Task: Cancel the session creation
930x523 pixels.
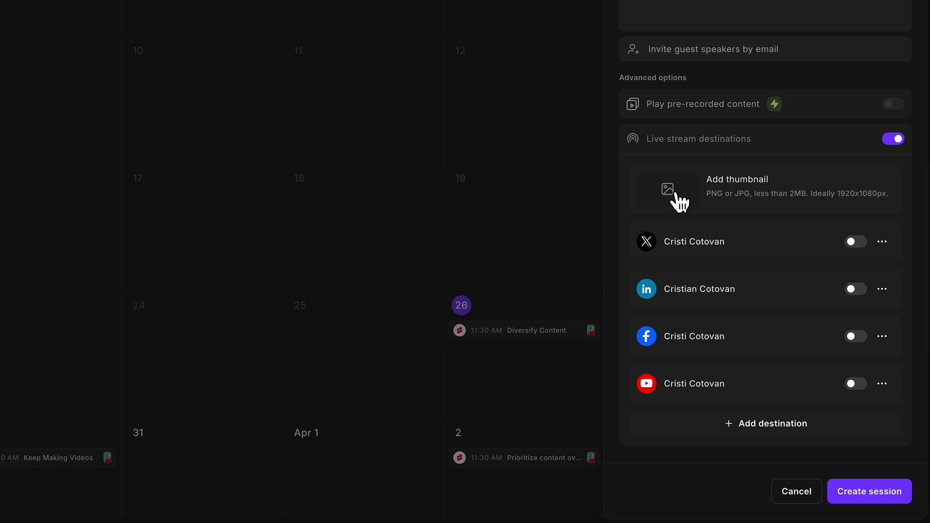Action: (796, 491)
